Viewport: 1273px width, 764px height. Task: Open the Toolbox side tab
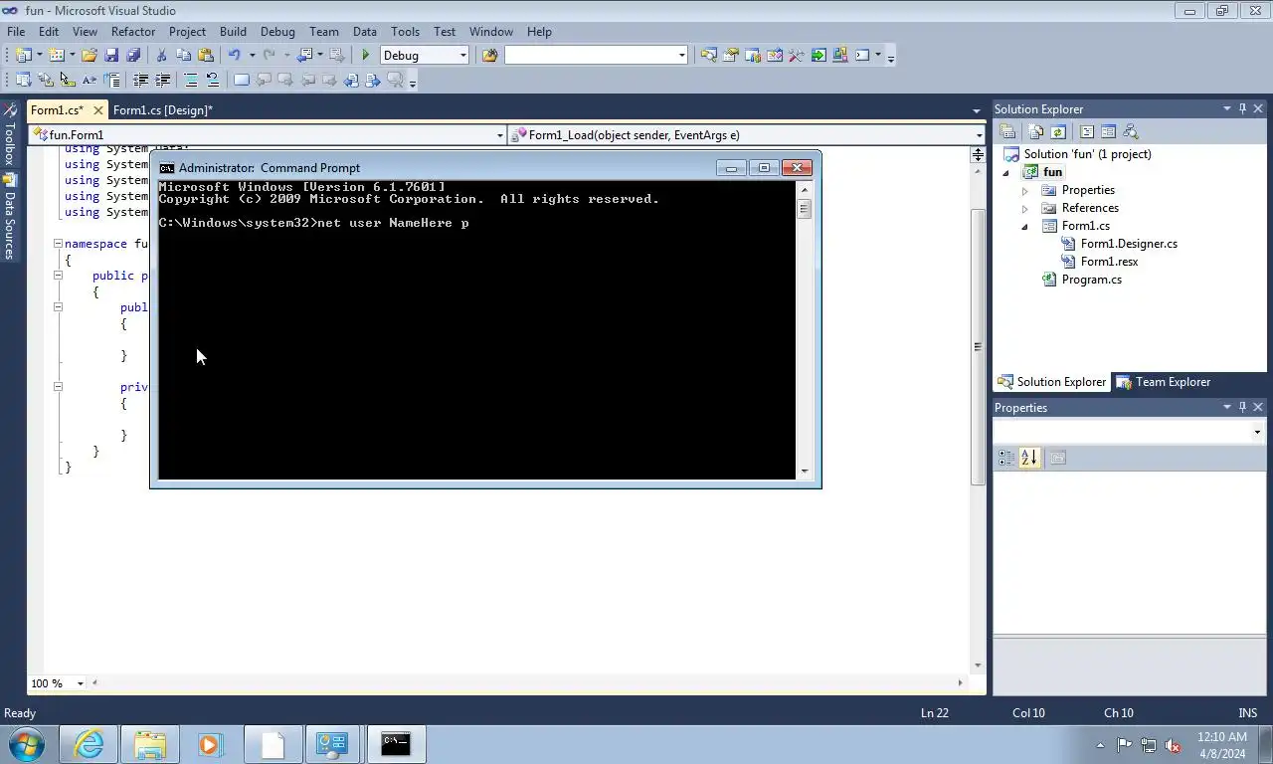[10, 135]
